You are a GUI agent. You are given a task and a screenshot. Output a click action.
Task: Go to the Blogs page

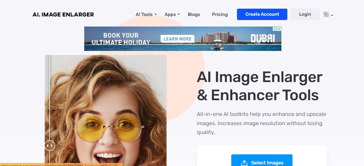coord(194,14)
